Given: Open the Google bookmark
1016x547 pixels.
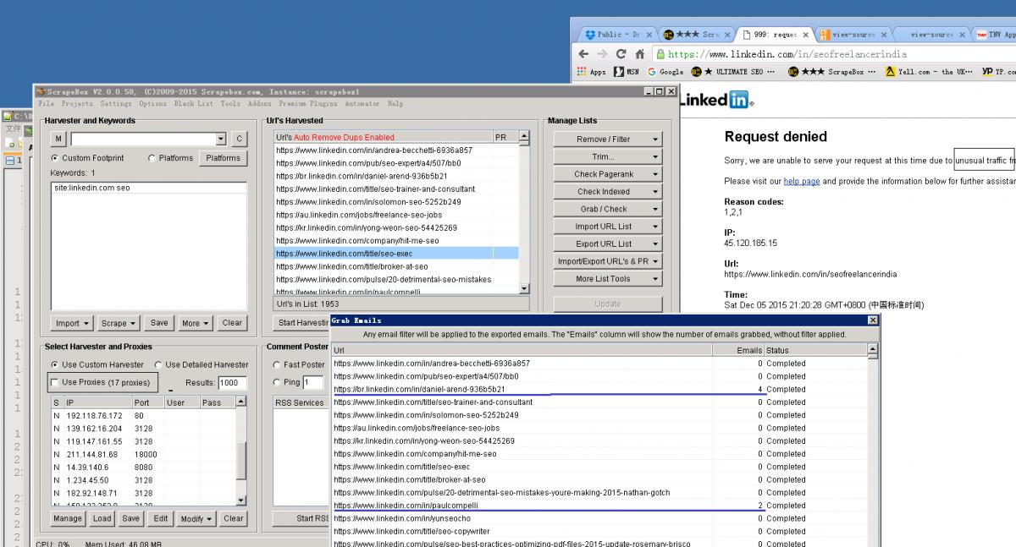Looking at the screenshot, I should tap(665, 72).
